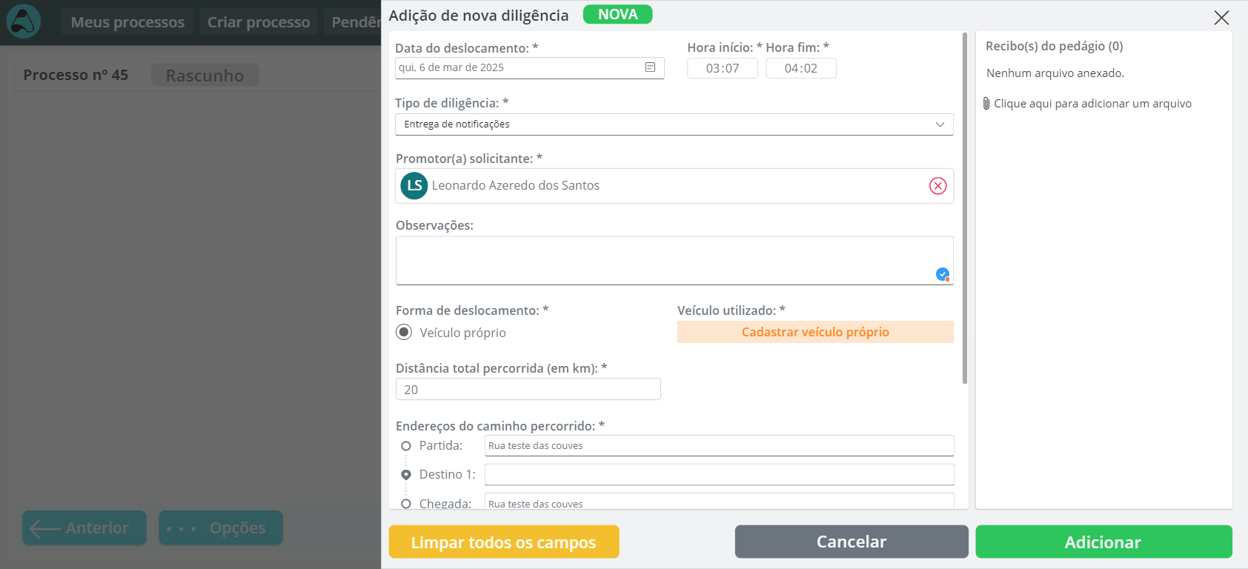Click the app logo icon in the header
Viewport: 1248px width, 569px height.
[24, 21]
